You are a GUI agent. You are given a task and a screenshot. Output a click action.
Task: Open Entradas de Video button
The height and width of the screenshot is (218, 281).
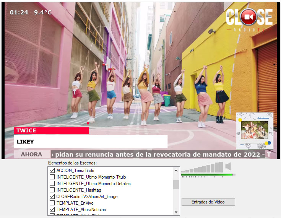(x=208, y=202)
